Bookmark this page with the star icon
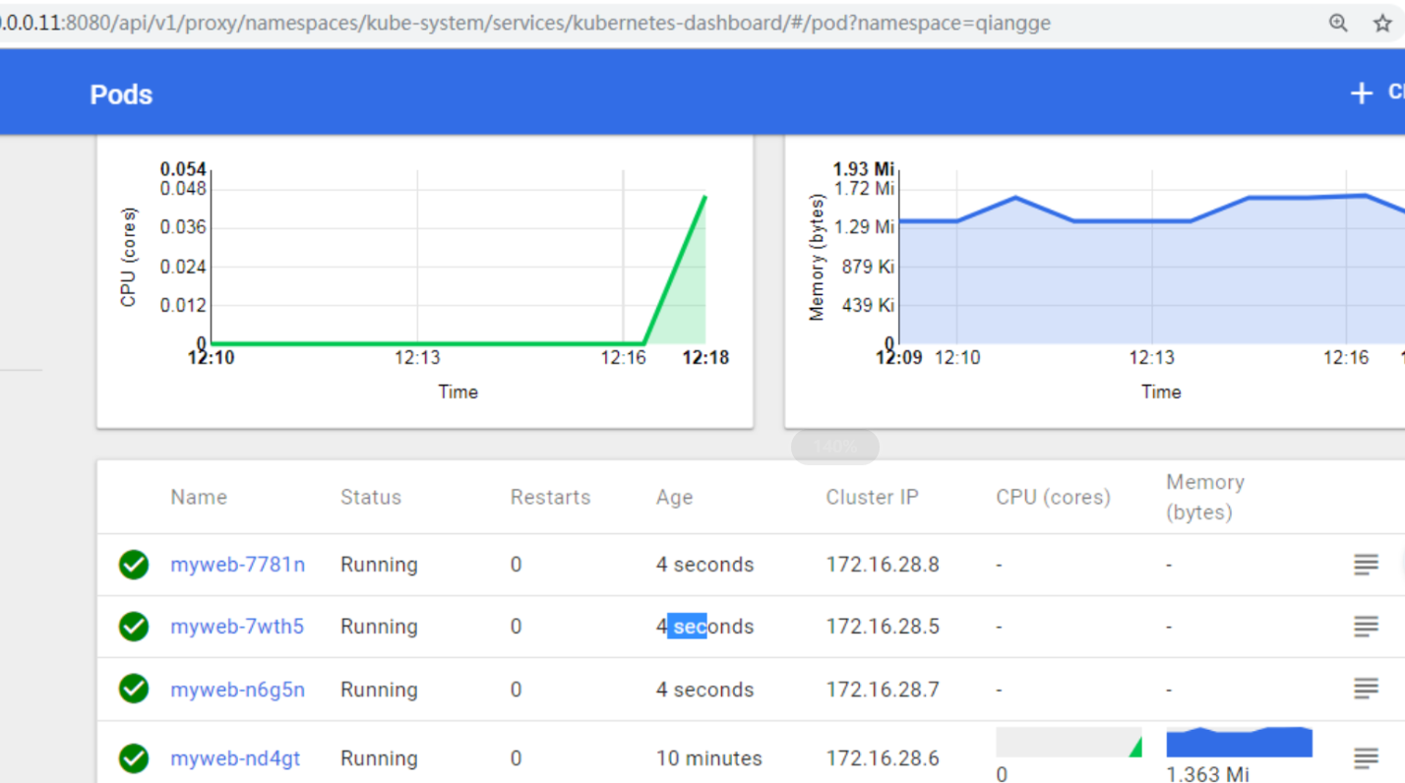This screenshot has width=1405, height=783. point(1382,23)
